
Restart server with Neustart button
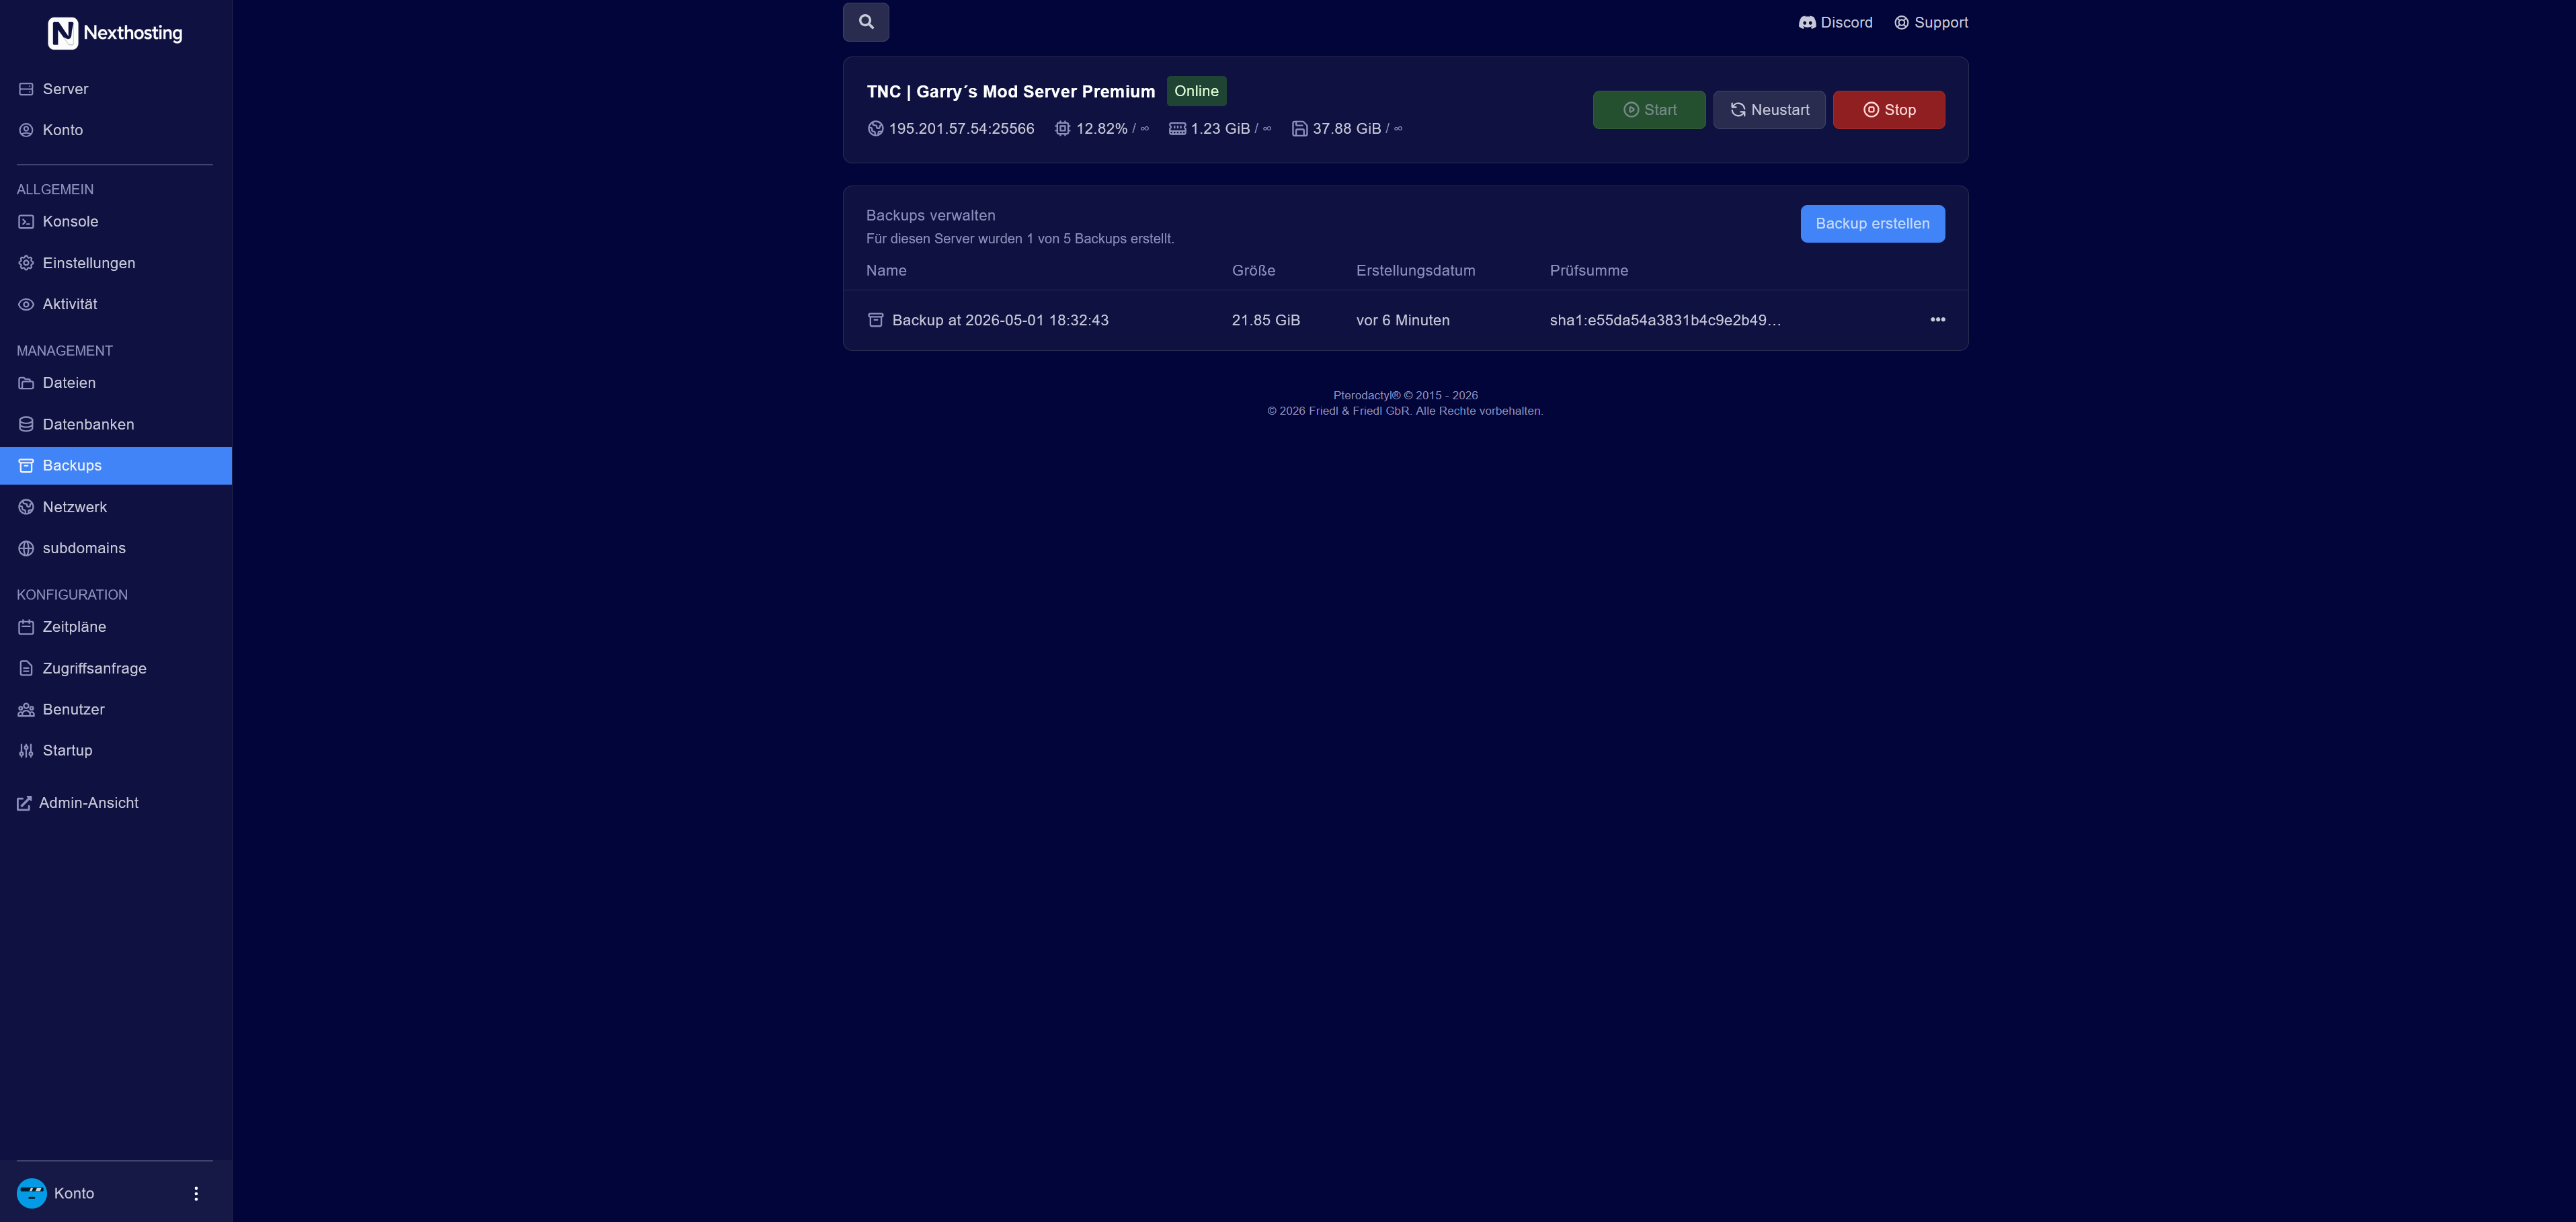pyautogui.click(x=1769, y=110)
